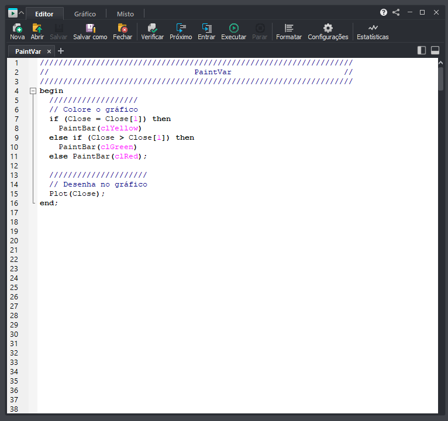
Task: Collapse the begin code block
Action: [x=33, y=91]
